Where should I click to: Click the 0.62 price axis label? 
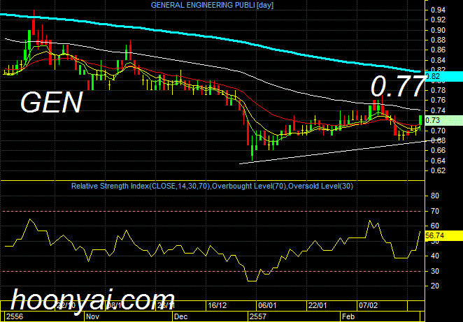click(438, 170)
